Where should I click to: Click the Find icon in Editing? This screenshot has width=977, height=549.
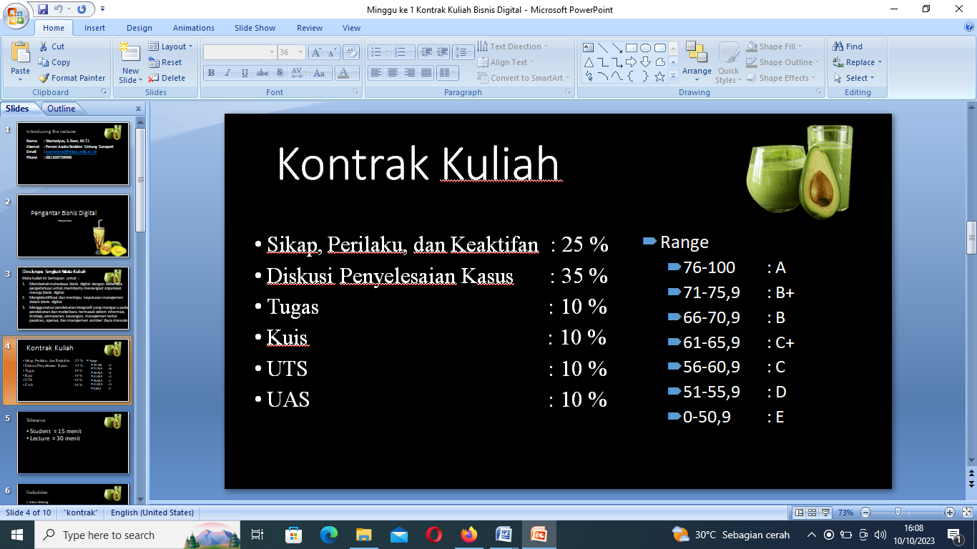pyautogui.click(x=839, y=46)
